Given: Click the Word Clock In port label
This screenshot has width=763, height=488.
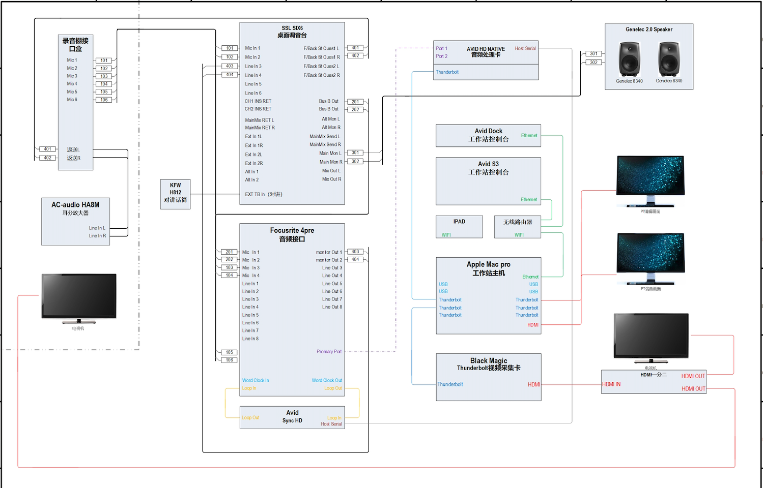Looking at the screenshot, I should coord(256,380).
